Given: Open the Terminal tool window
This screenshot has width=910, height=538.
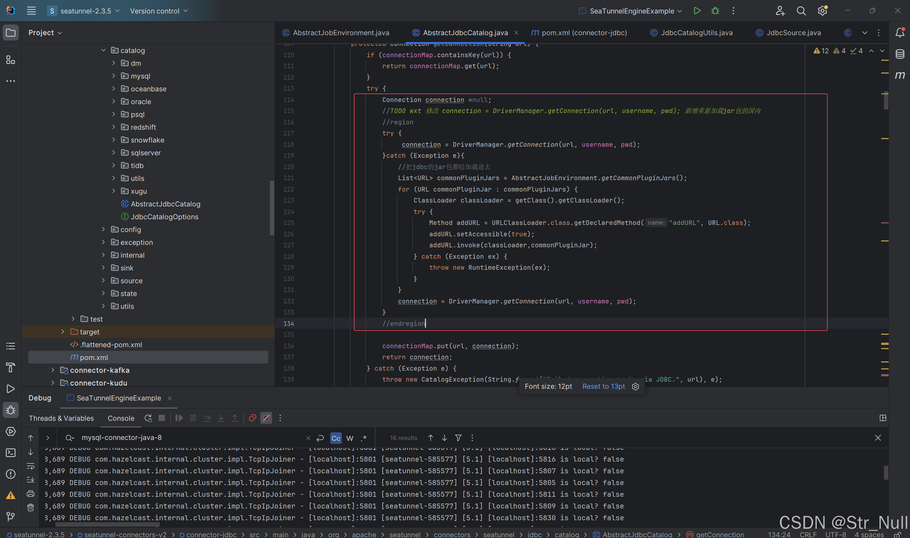Looking at the screenshot, I should (11, 452).
